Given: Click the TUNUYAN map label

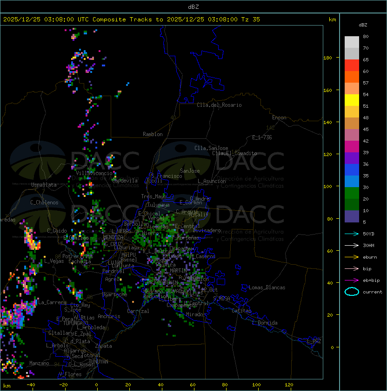Looking at the screenshot, I should [99, 362].
